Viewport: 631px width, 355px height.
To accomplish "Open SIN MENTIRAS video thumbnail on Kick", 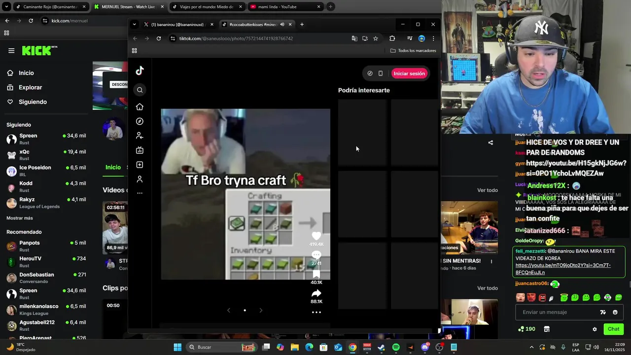I will (469, 227).
